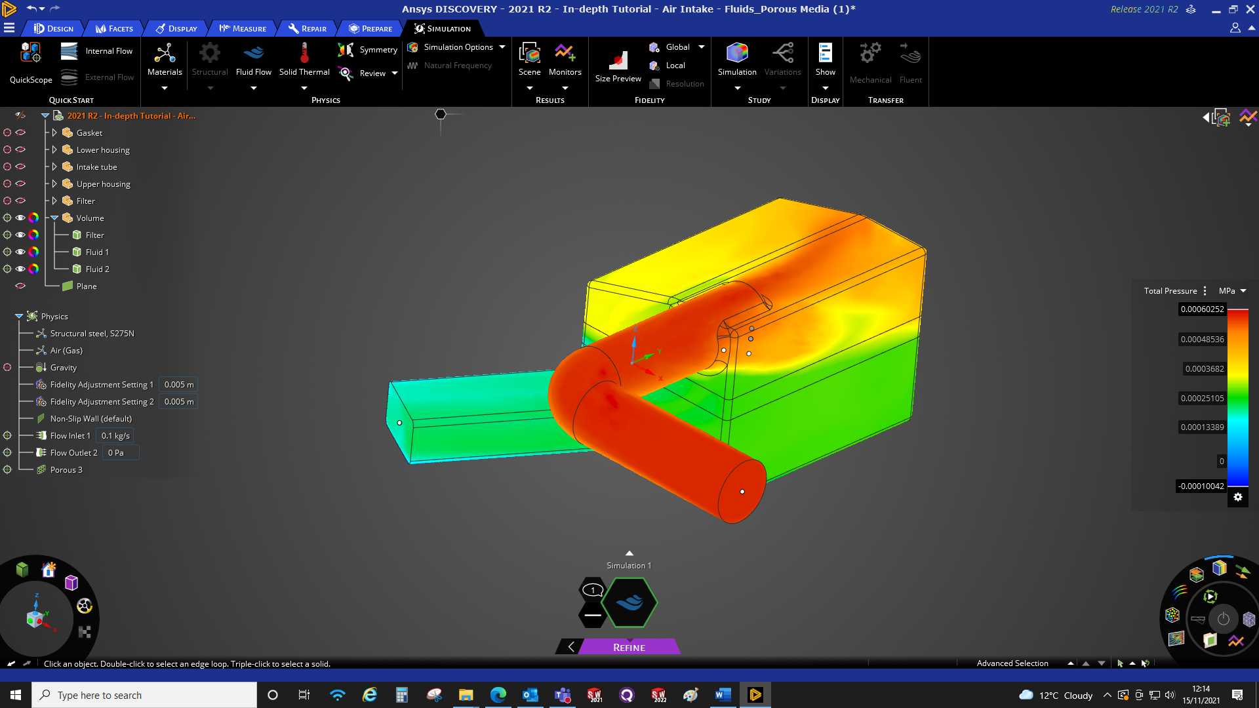Screen dimensions: 1259x708
Task: Toggle visibility eye for Intake tube
Action: tap(20, 167)
